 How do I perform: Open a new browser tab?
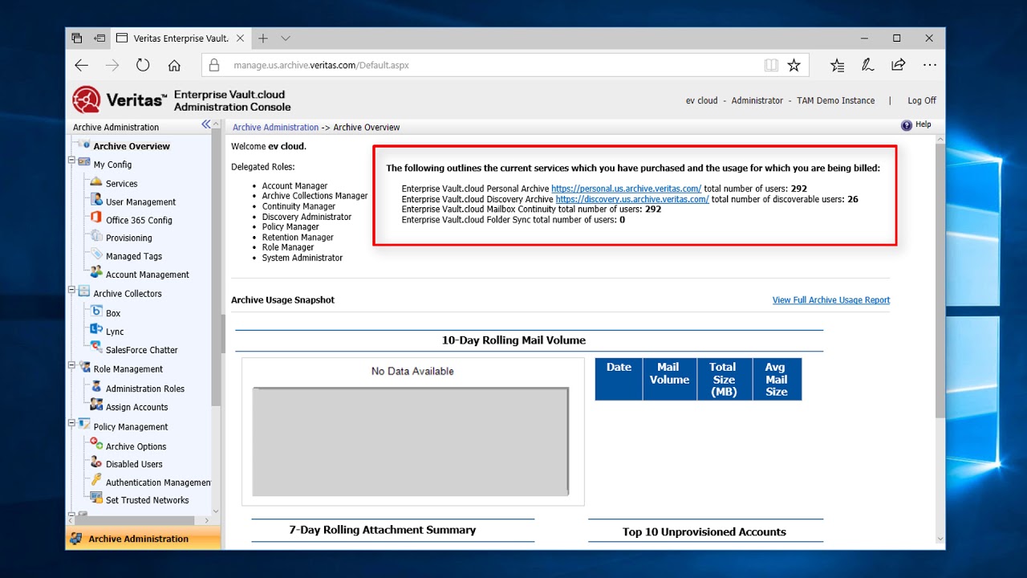262,38
